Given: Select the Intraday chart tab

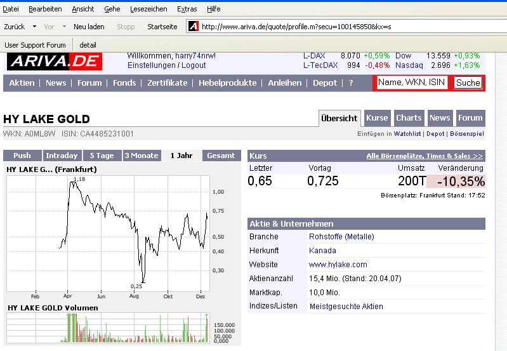Looking at the screenshot, I should [x=62, y=156].
